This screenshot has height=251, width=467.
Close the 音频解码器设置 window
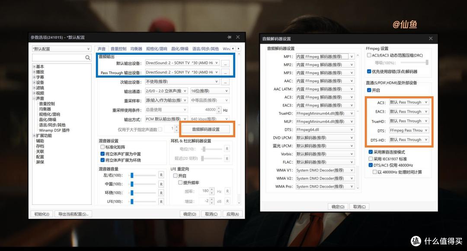pyautogui.click(x=431, y=39)
